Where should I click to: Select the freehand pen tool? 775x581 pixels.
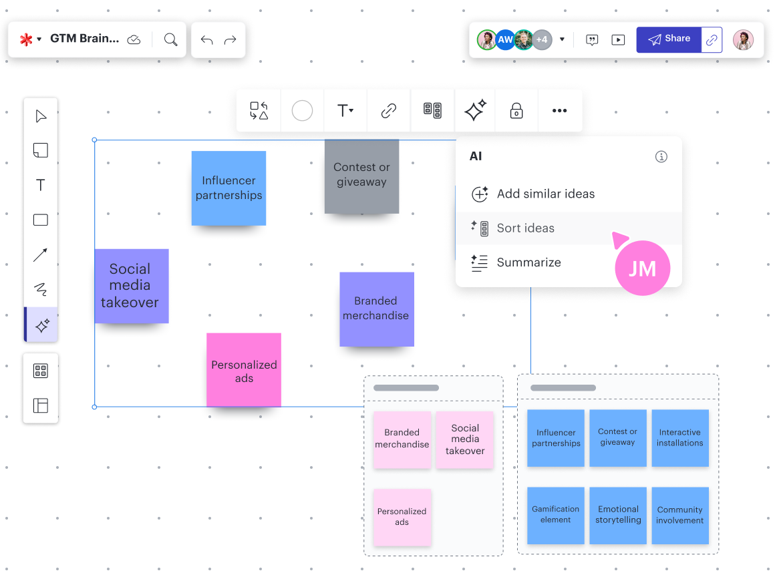[41, 289]
